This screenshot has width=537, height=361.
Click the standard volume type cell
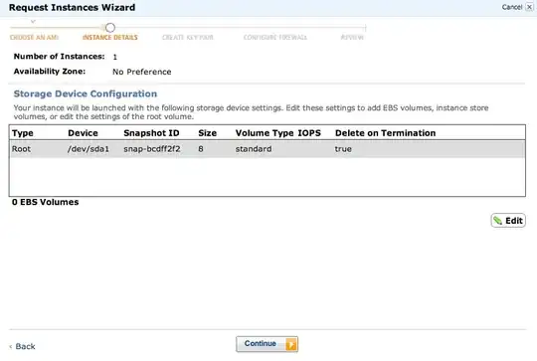[254, 149]
